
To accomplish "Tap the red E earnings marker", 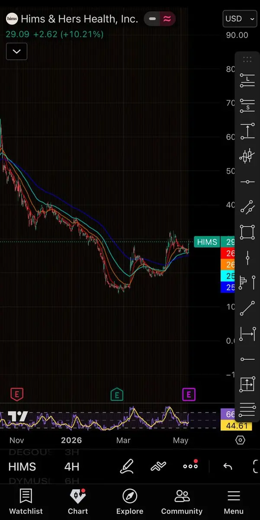I will 17,395.
